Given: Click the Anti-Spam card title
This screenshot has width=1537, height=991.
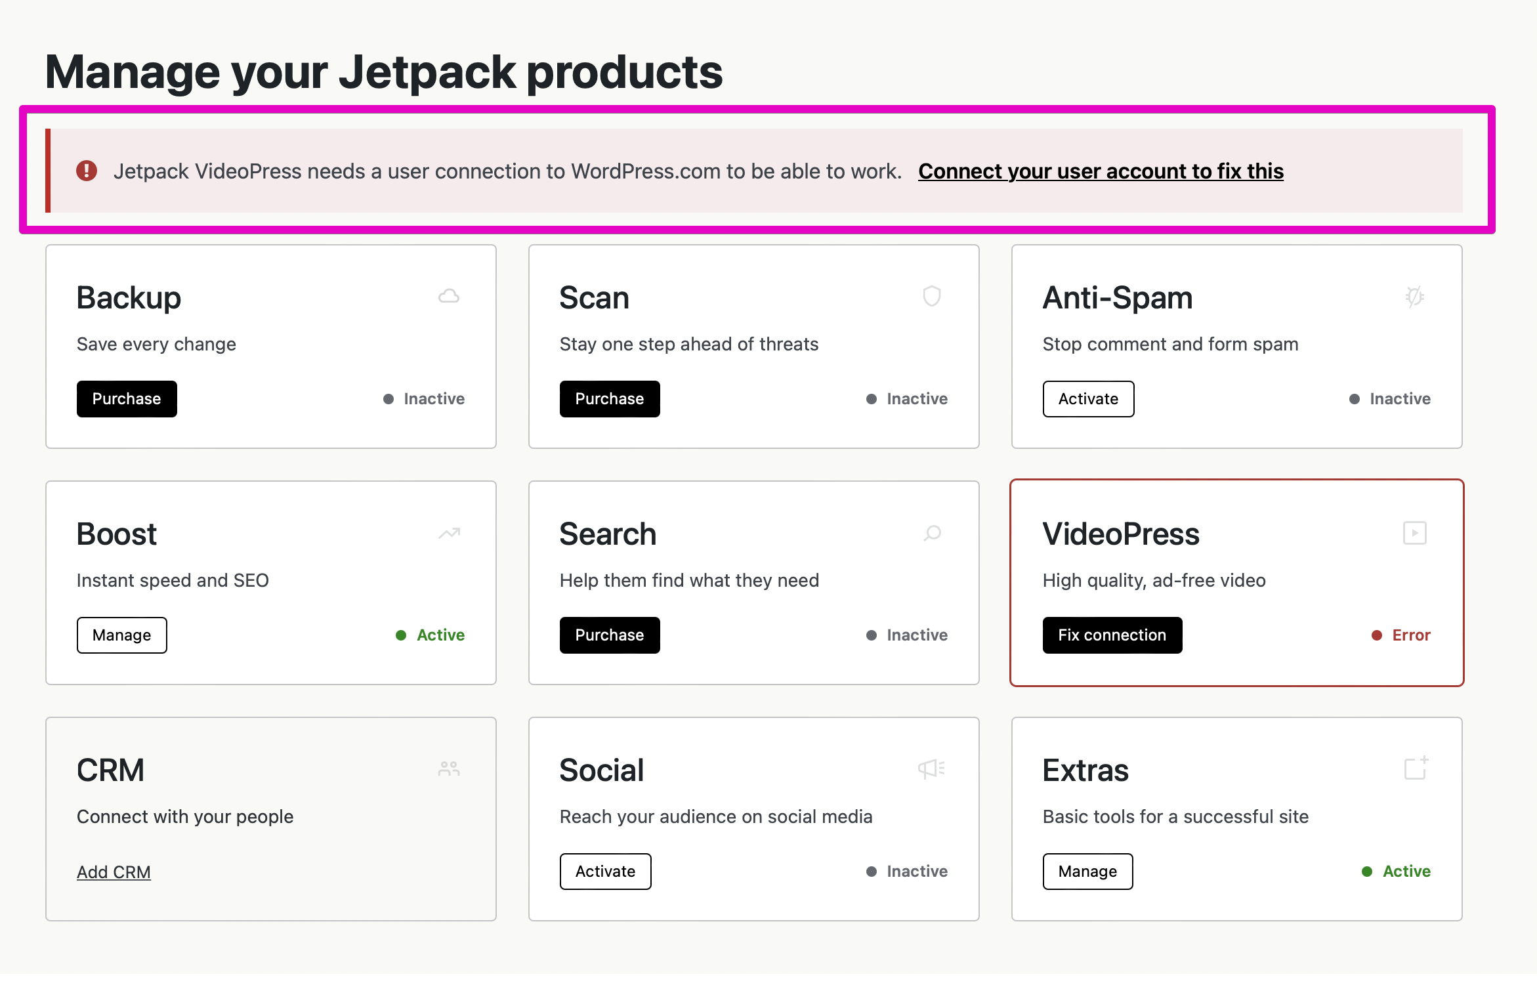Looking at the screenshot, I should pyautogui.click(x=1117, y=297).
